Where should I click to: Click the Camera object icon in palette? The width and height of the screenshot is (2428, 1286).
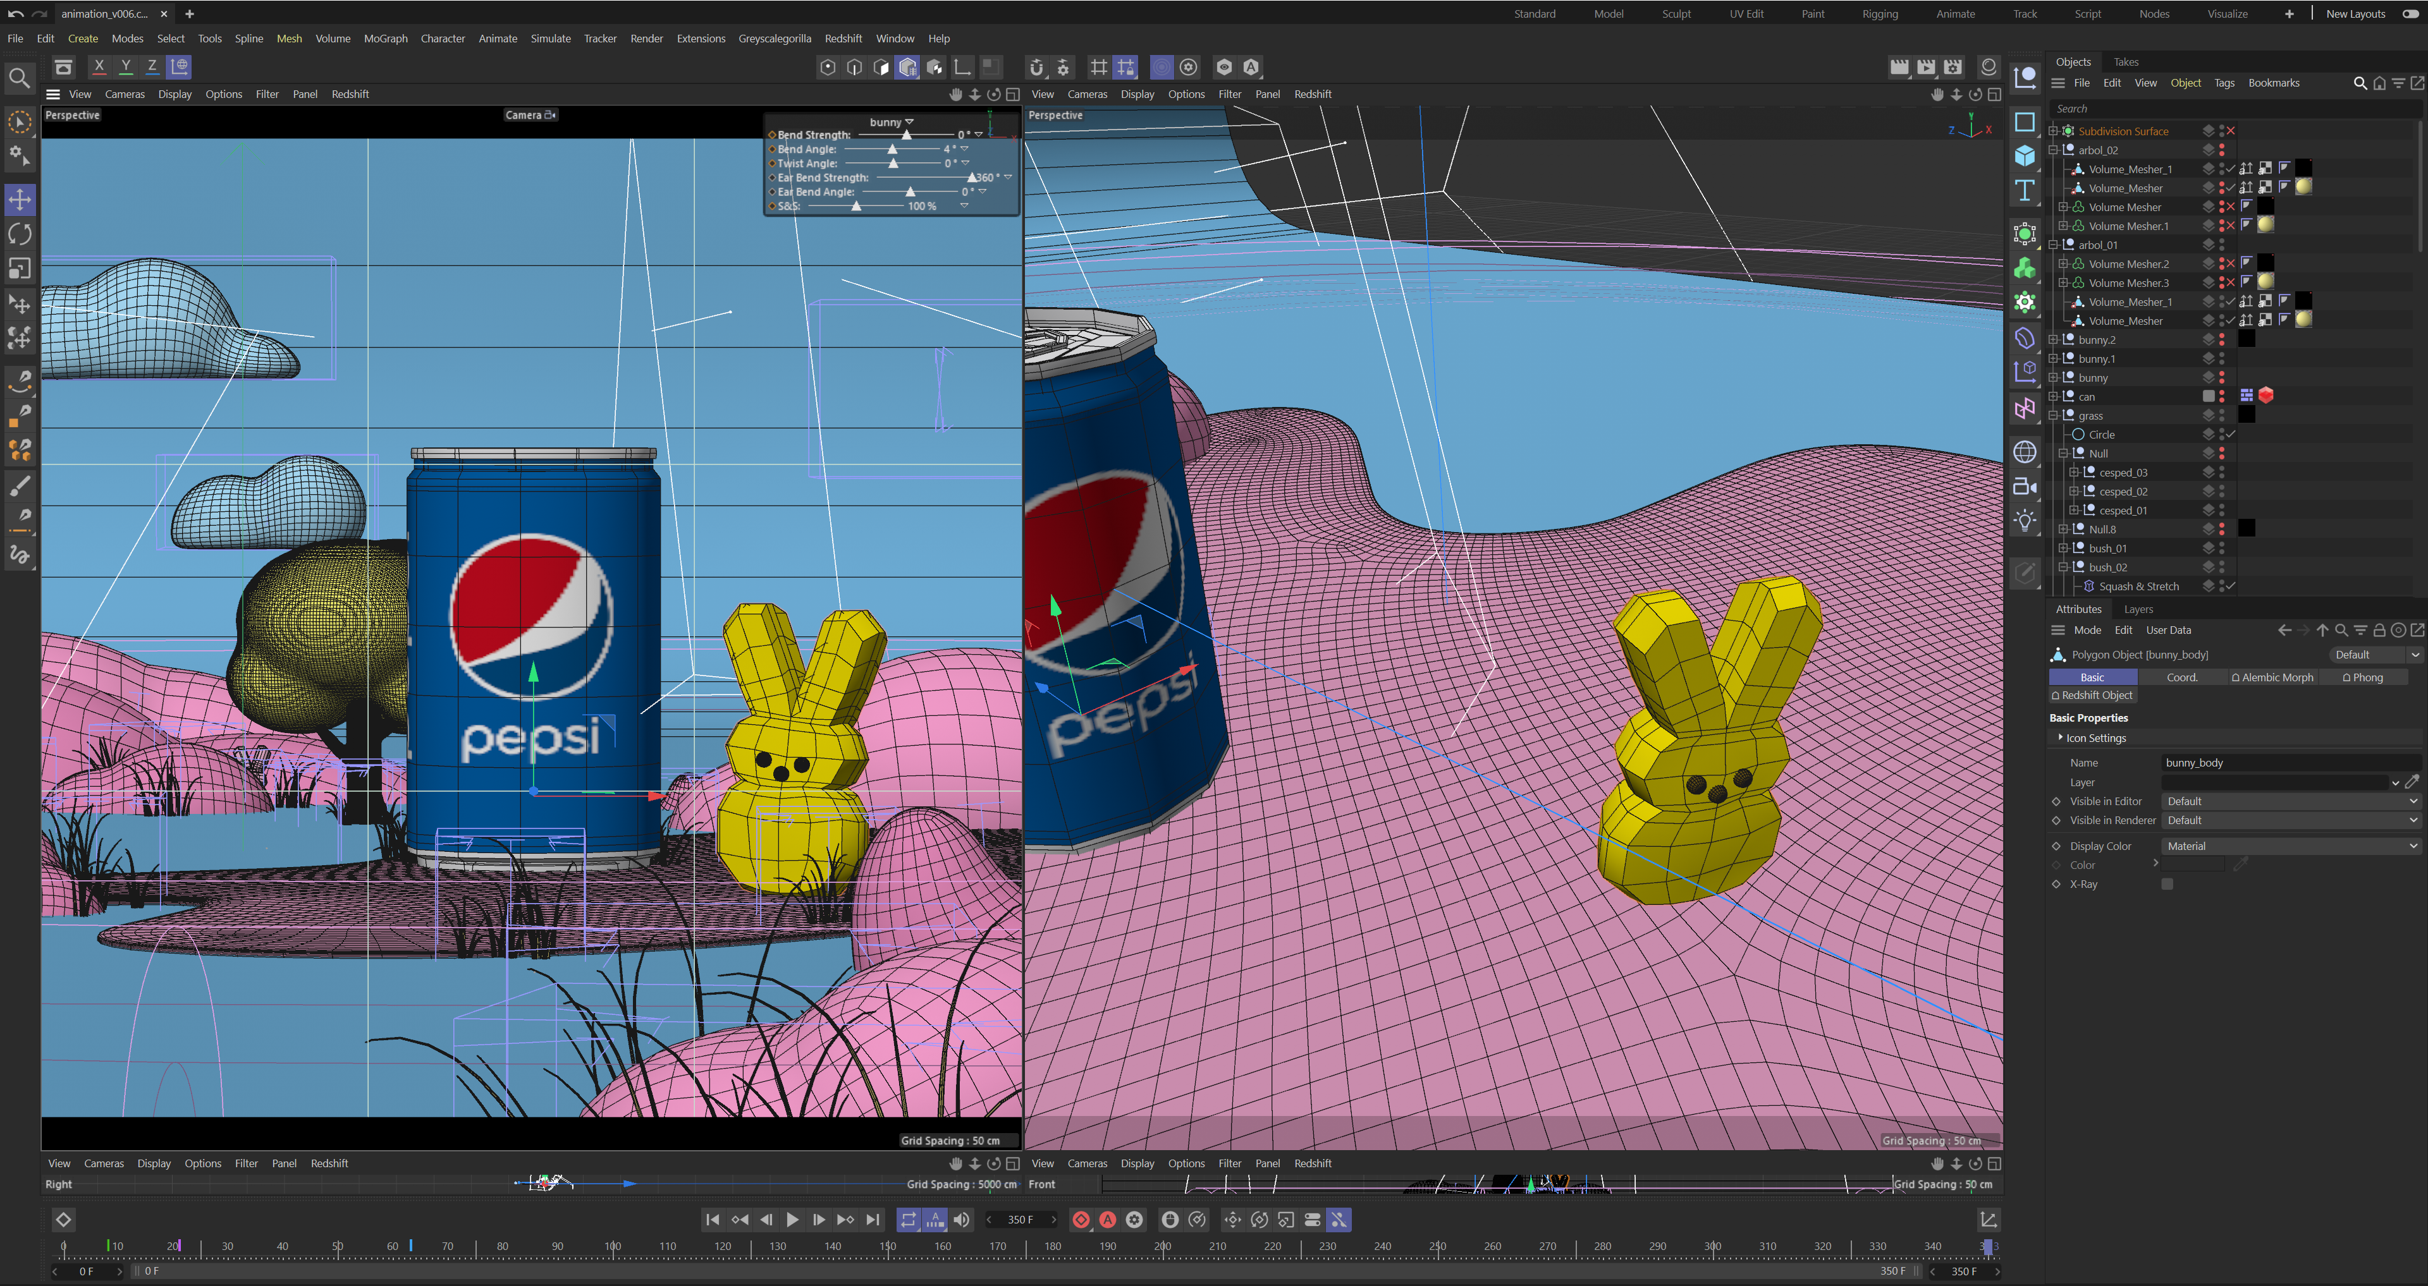[2025, 486]
